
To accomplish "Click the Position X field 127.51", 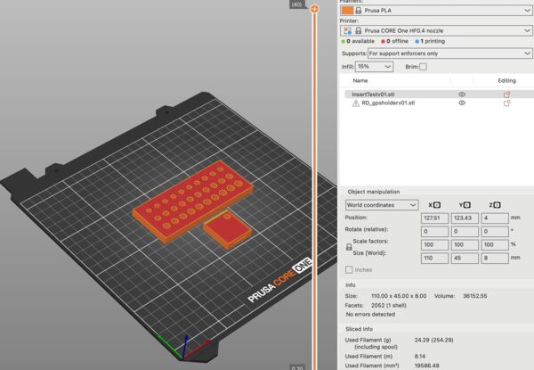I will pos(434,218).
